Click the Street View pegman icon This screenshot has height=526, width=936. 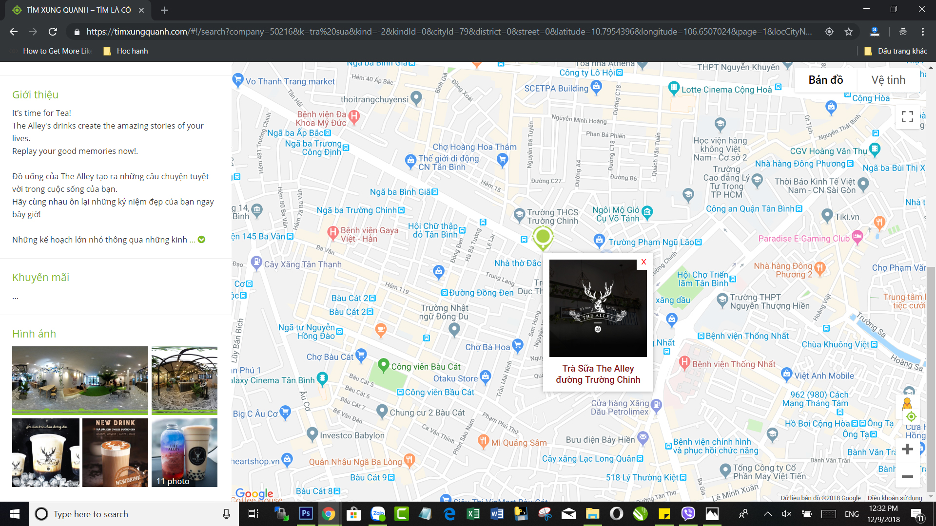pyautogui.click(x=907, y=403)
